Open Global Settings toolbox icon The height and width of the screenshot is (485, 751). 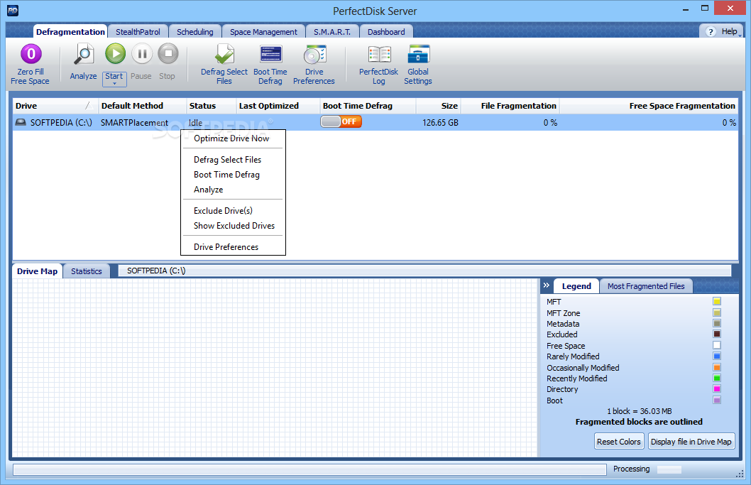click(419, 54)
